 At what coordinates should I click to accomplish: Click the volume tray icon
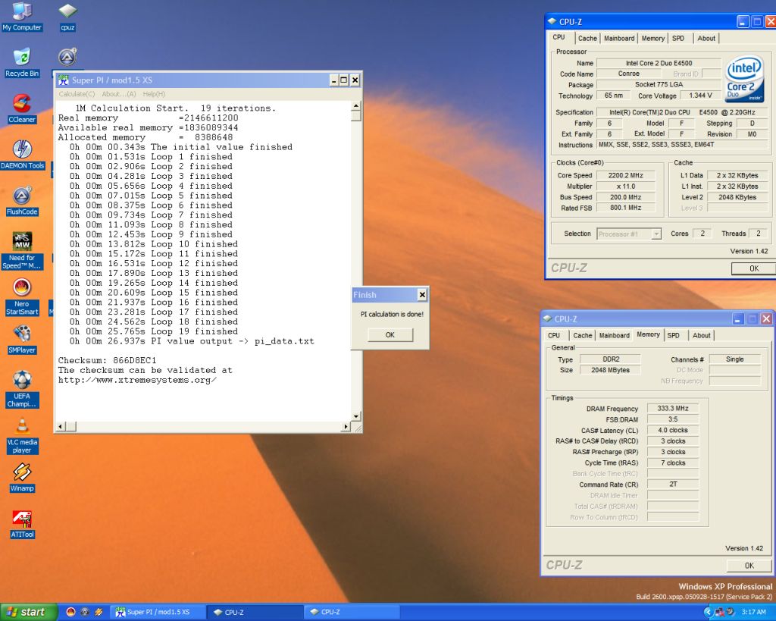point(731,612)
